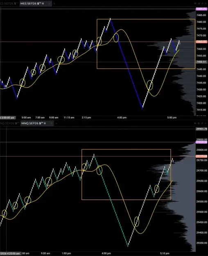This screenshot has width=208, height=256.
Task: Add a new tab in MES chart panel
Action: (54, 4)
